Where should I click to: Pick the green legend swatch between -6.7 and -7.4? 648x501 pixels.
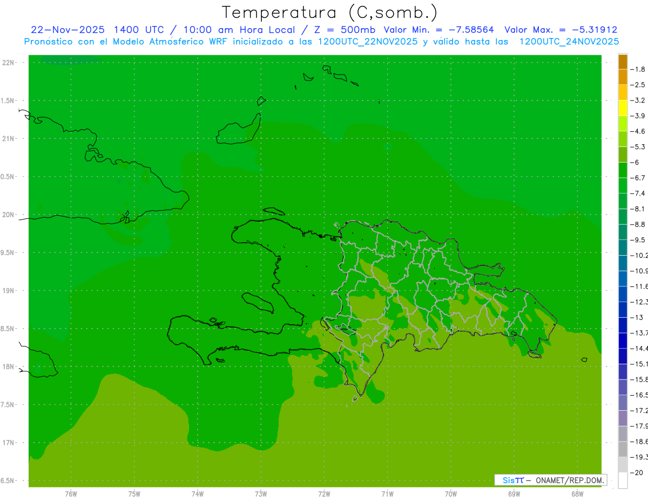pos(623,185)
